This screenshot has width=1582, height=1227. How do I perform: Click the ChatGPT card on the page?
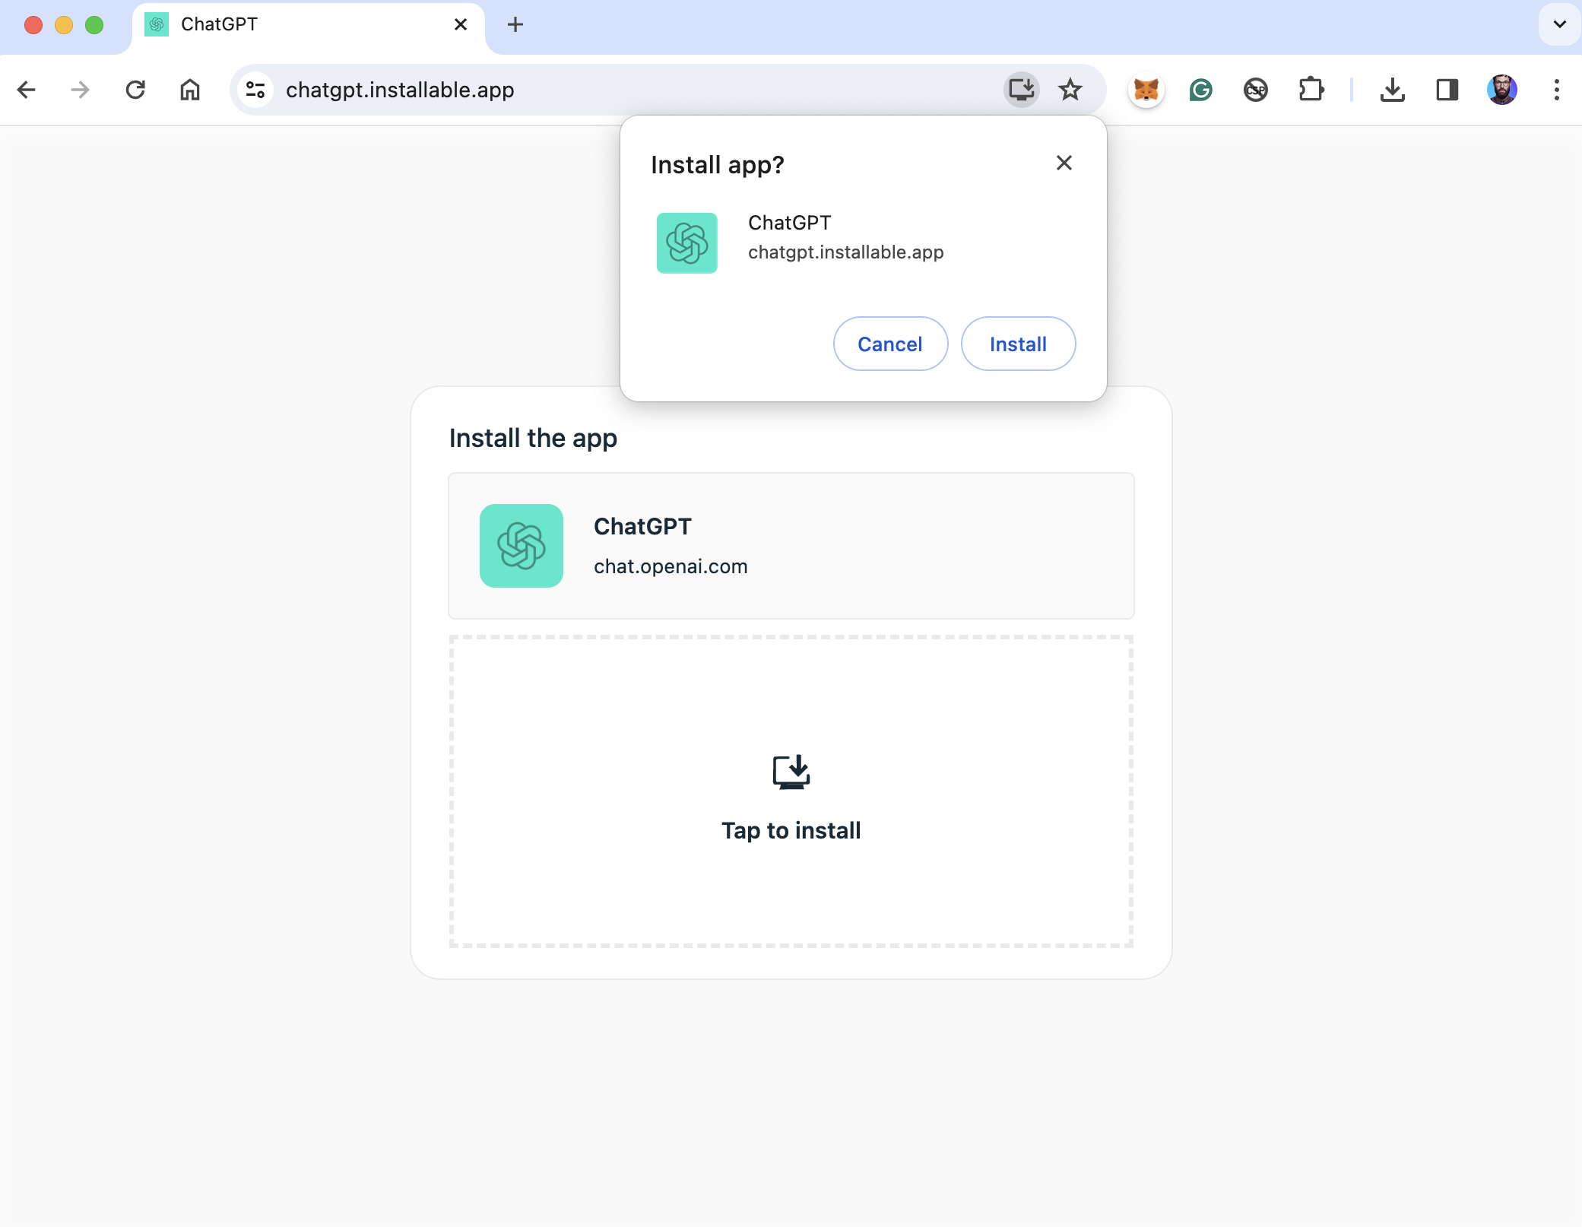[791, 546]
